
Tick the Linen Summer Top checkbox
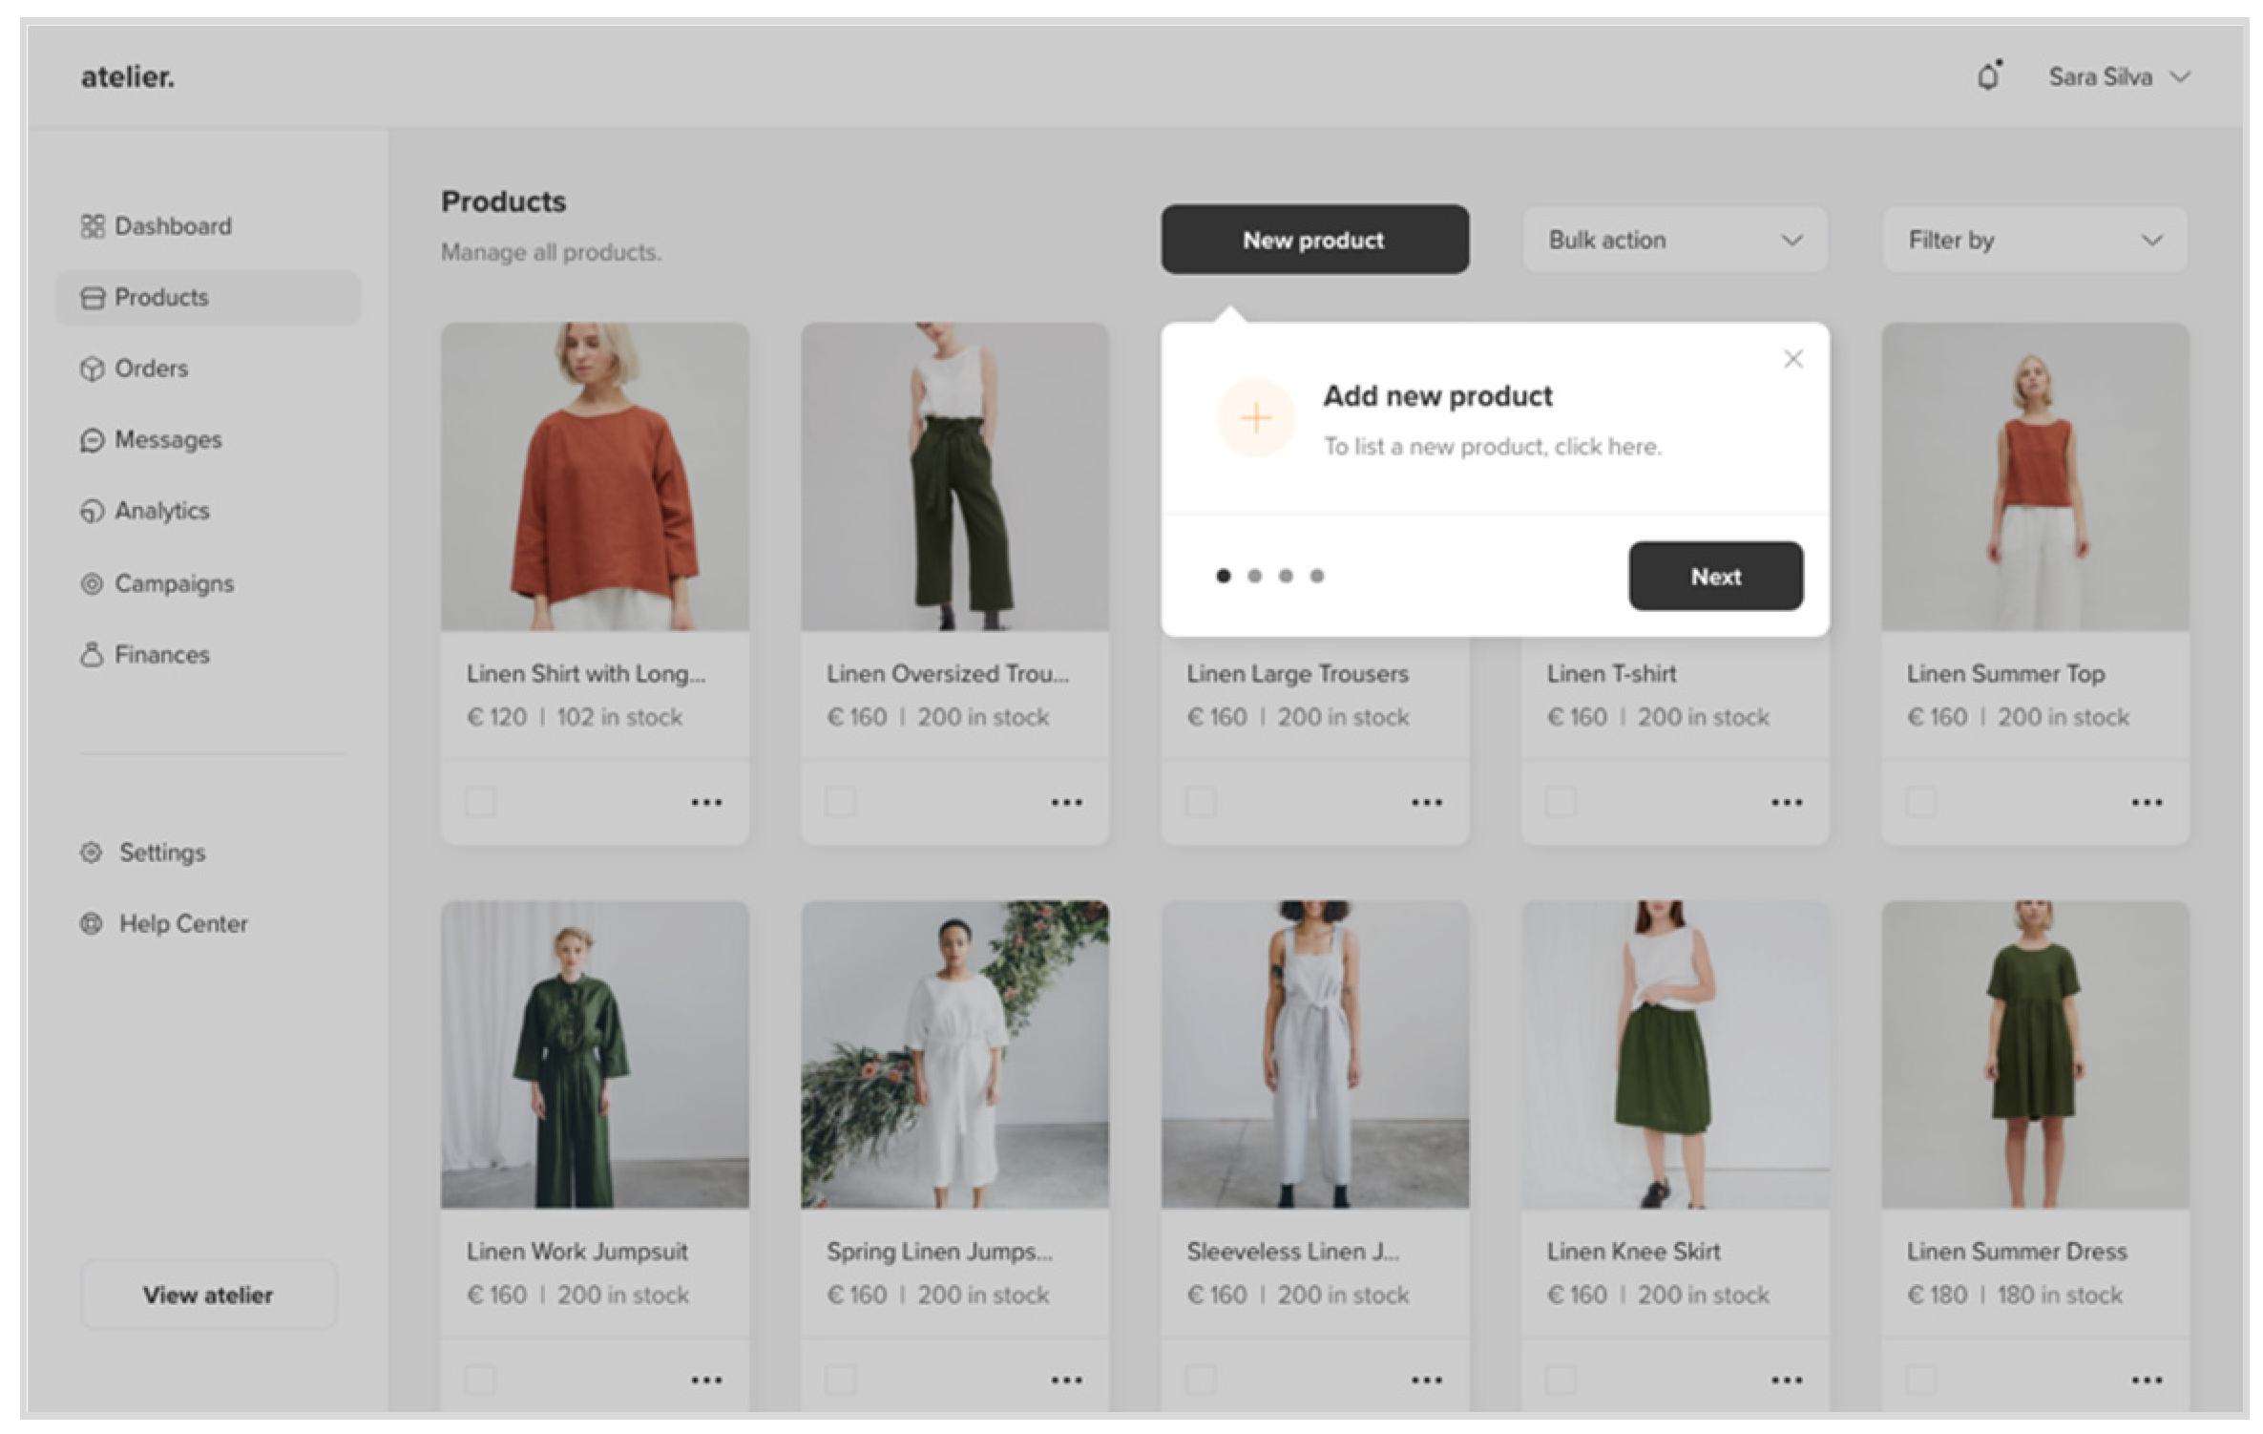pyautogui.click(x=1920, y=802)
